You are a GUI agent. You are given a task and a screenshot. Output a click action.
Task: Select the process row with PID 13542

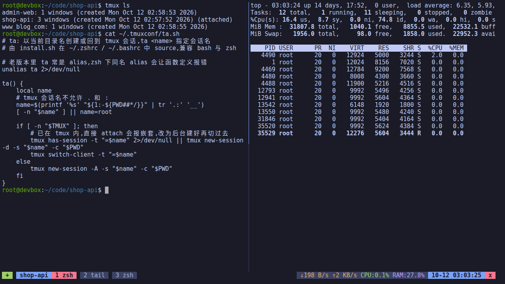pos(359,105)
